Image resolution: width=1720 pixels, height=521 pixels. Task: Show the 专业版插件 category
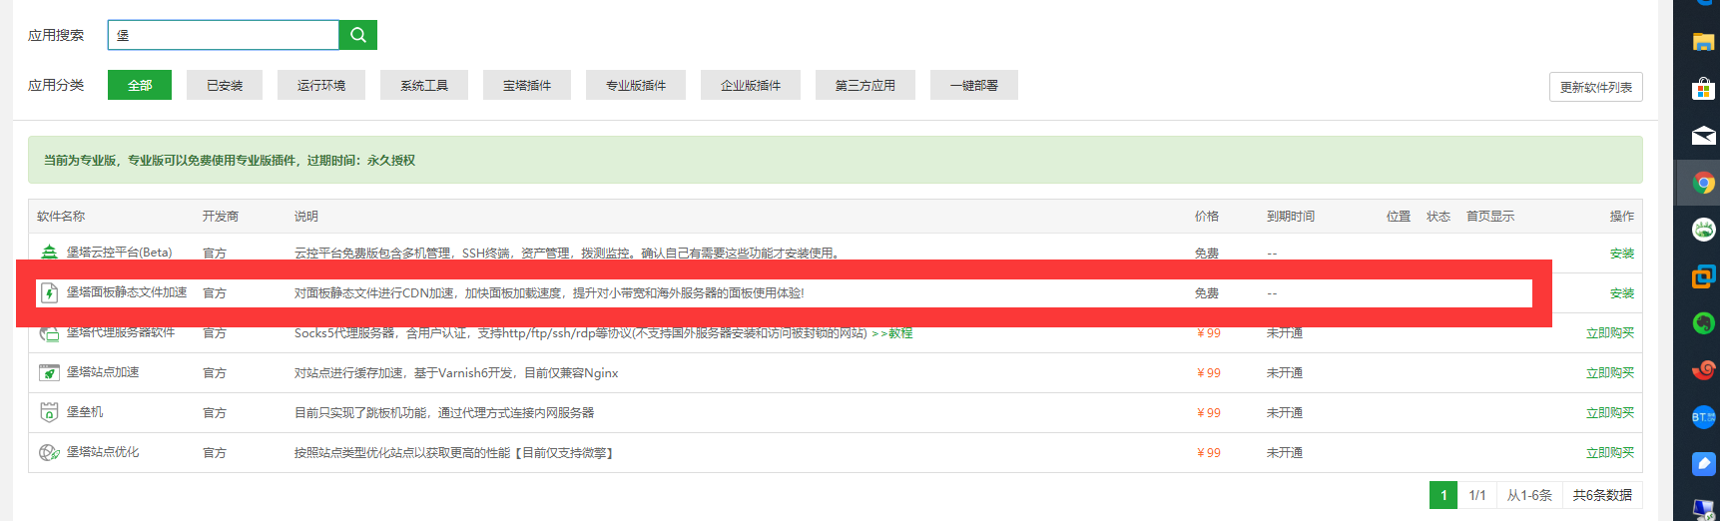(x=636, y=85)
